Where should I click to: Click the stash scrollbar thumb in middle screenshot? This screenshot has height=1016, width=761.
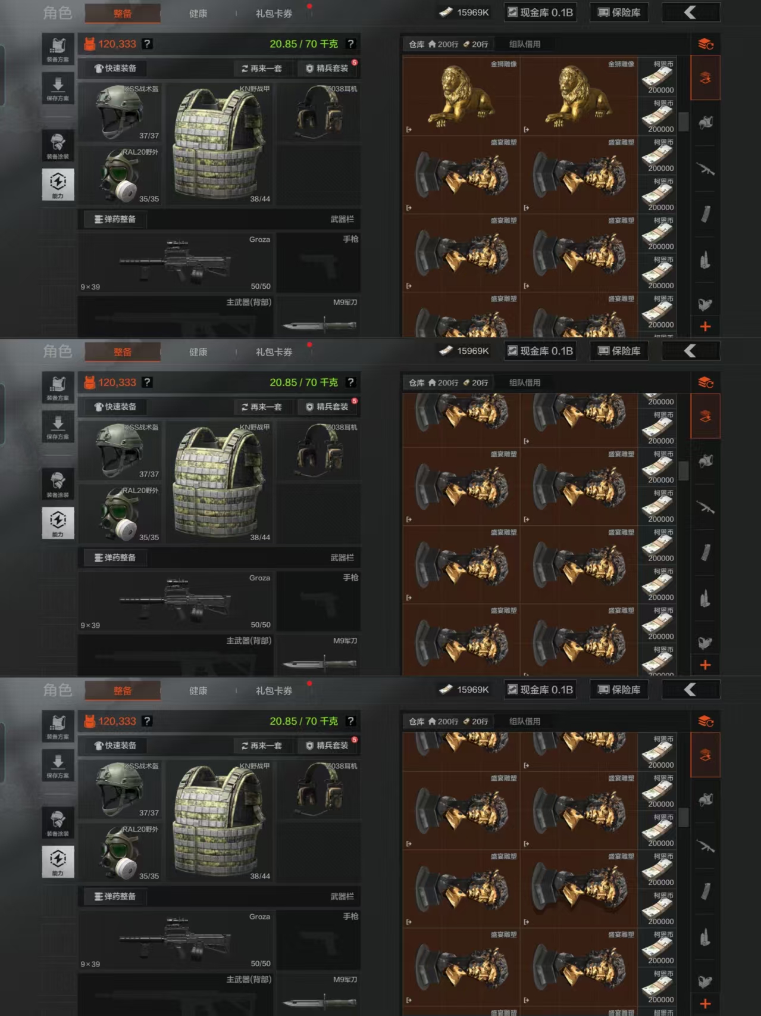[x=684, y=470]
